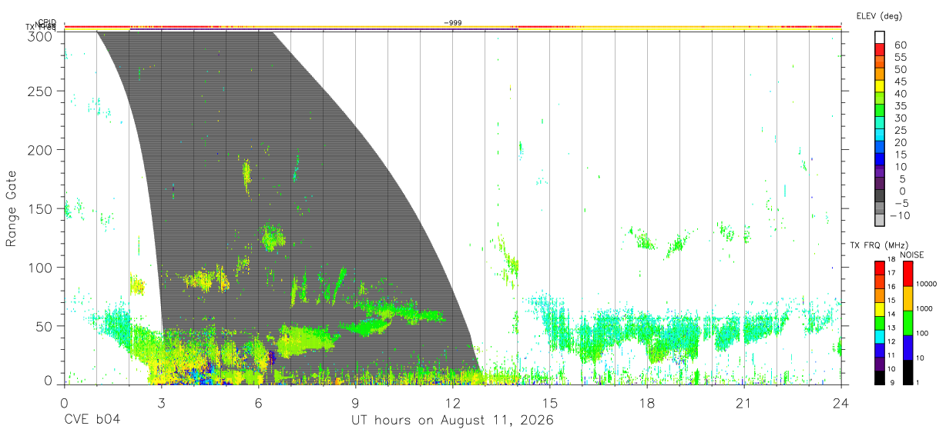The image size is (946, 436).
Task: Click the '100' Range Gate tick label
Action: [x=40, y=267]
